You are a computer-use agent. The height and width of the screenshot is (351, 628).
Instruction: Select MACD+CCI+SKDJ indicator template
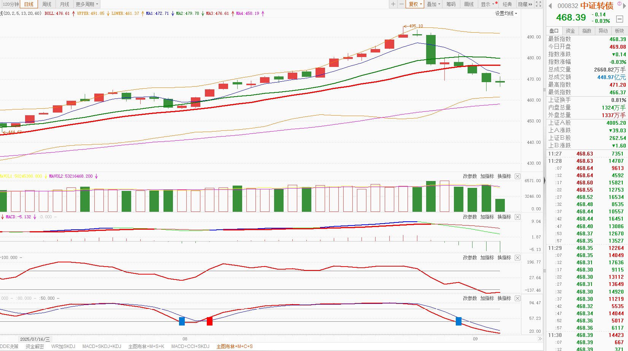(190, 346)
